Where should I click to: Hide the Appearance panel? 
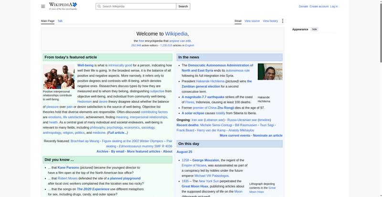point(315,29)
